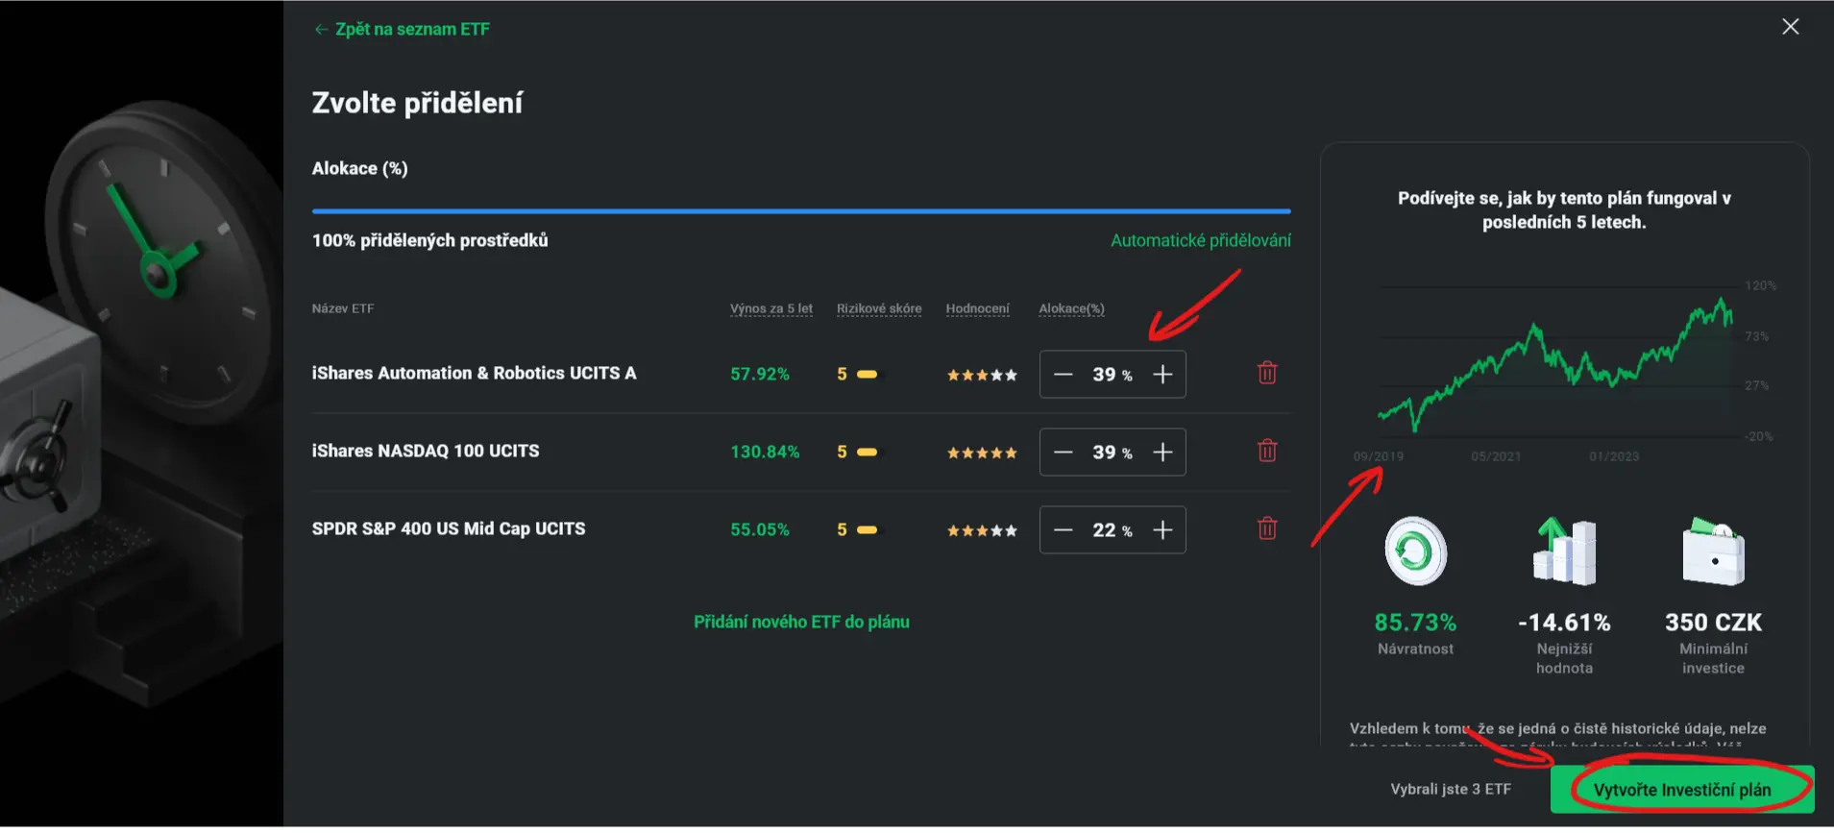Click the star rating of SPDR S&P 400 Mid Cap
Image resolution: width=1834 pixels, height=833 pixels.
tap(982, 530)
